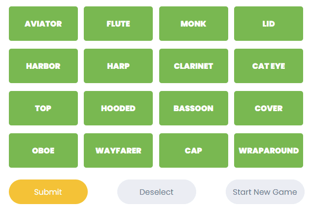311x209 pixels.
Task: Choose the WRAPAROUND tile
Action: tap(269, 150)
